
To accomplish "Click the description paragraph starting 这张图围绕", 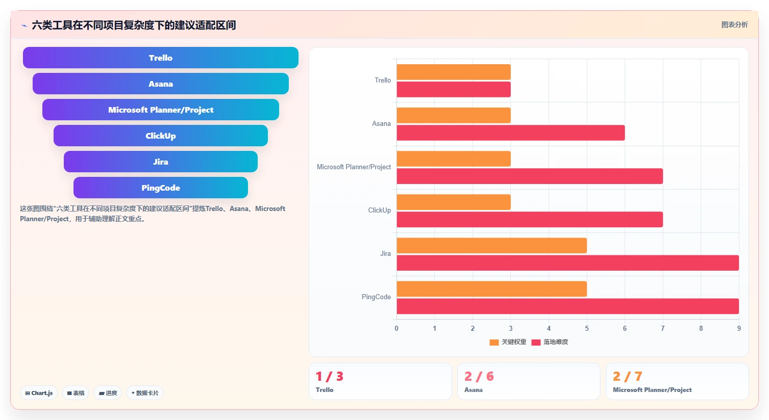I will (153, 214).
